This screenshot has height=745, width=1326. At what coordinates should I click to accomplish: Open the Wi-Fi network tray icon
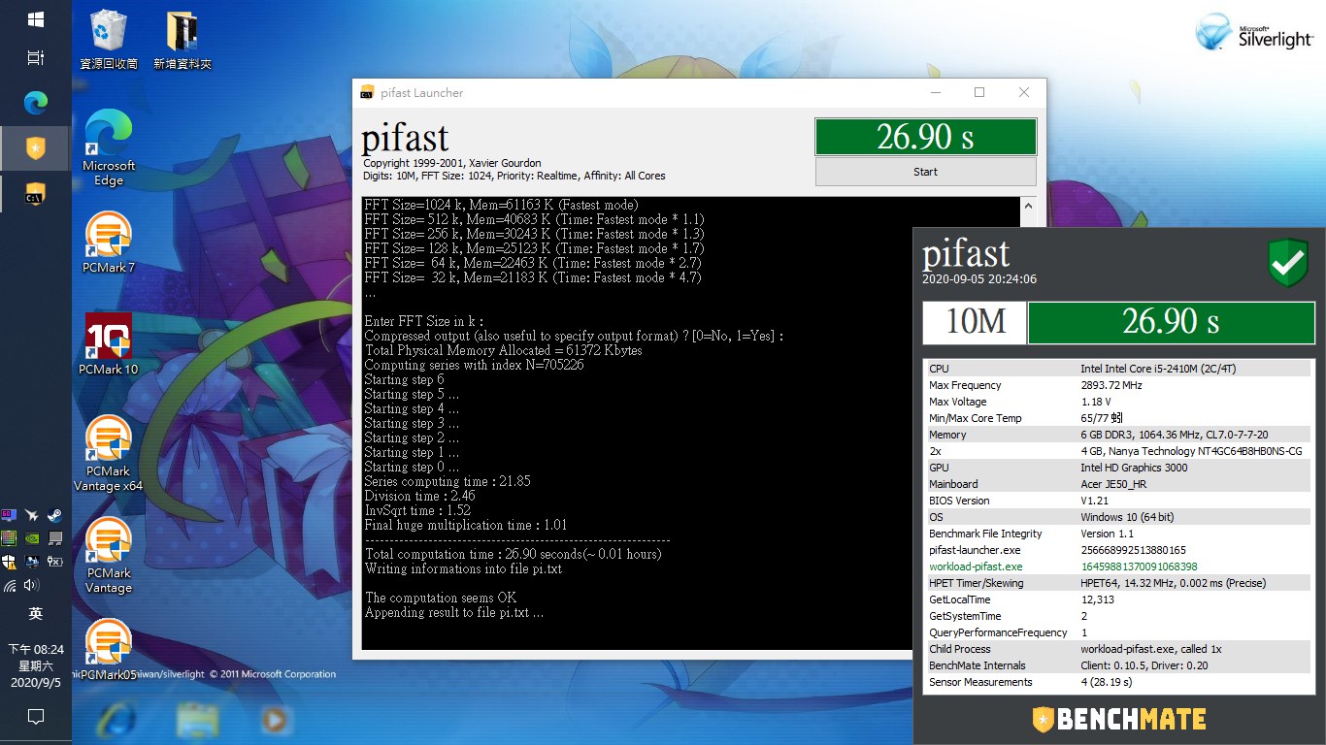9,585
